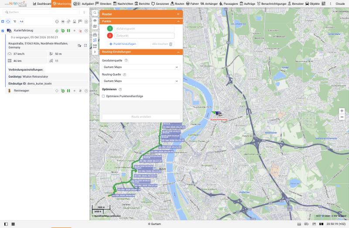Click the group view list icon
This screenshot has width=349, height=228.
15,21
